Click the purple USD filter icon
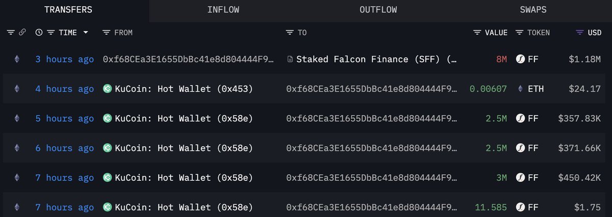This screenshot has width=612, height=217. [580, 33]
